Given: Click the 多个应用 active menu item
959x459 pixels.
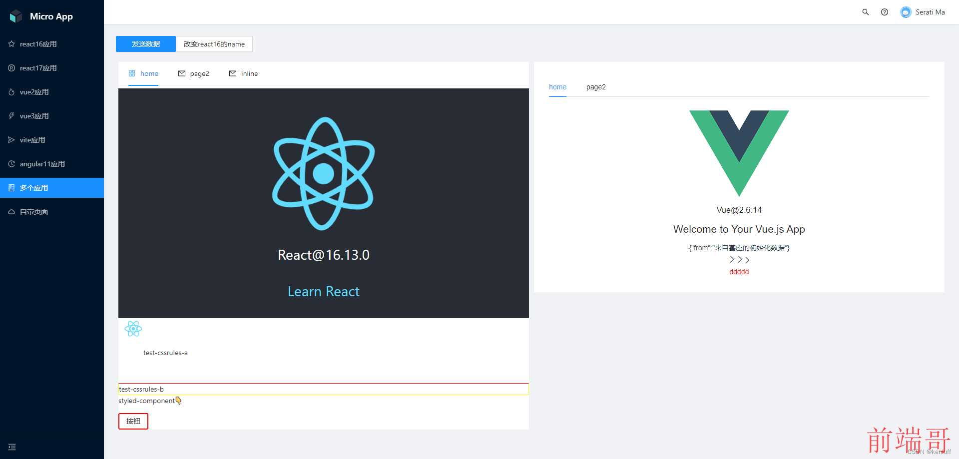Looking at the screenshot, I should (x=52, y=188).
